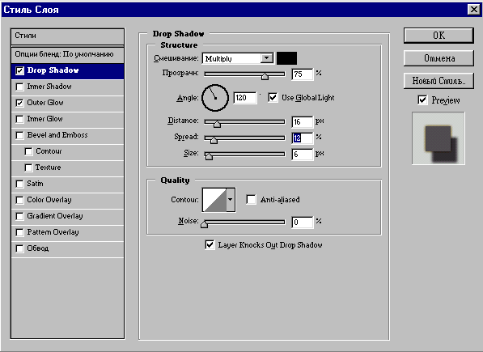Uncheck Layer Knocks Out Drop Shadow
Screen dimensions: 483x352
point(210,245)
